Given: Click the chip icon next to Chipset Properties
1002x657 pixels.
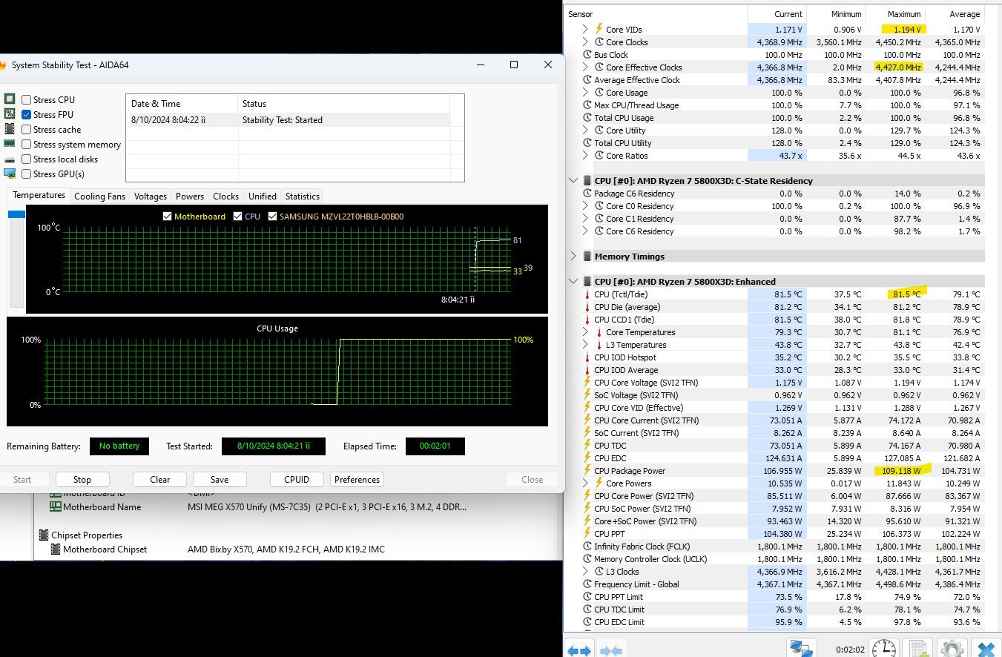Looking at the screenshot, I should click(x=44, y=535).
